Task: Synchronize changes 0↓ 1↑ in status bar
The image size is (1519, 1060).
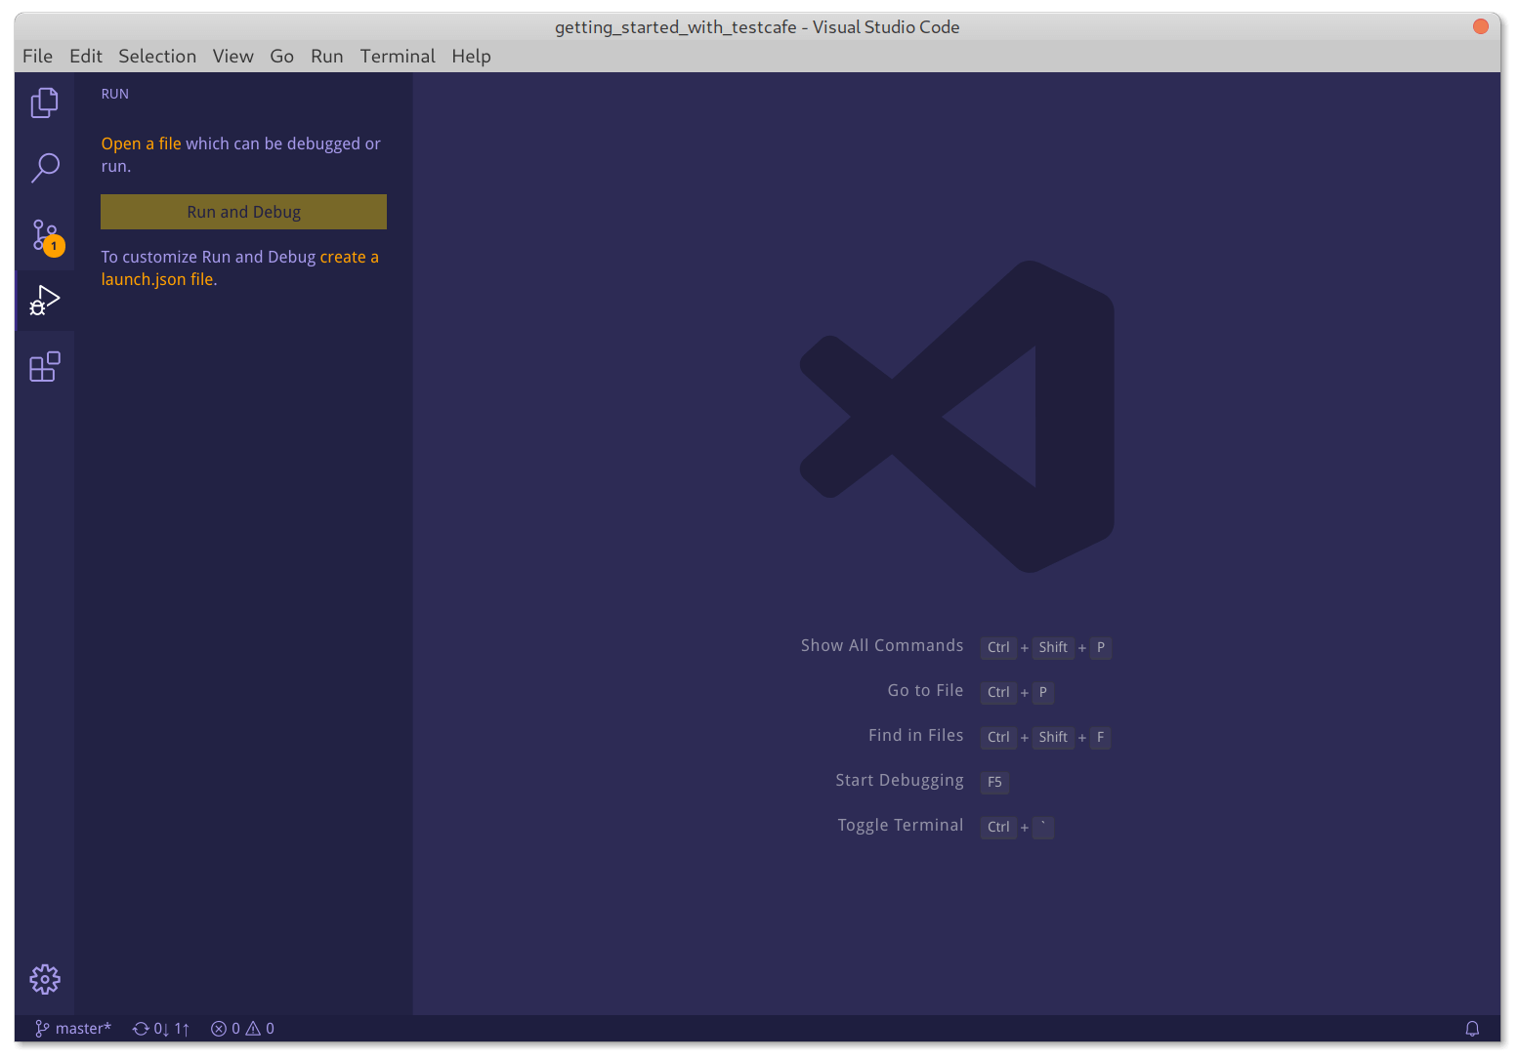Action: tap(161, 1029)
